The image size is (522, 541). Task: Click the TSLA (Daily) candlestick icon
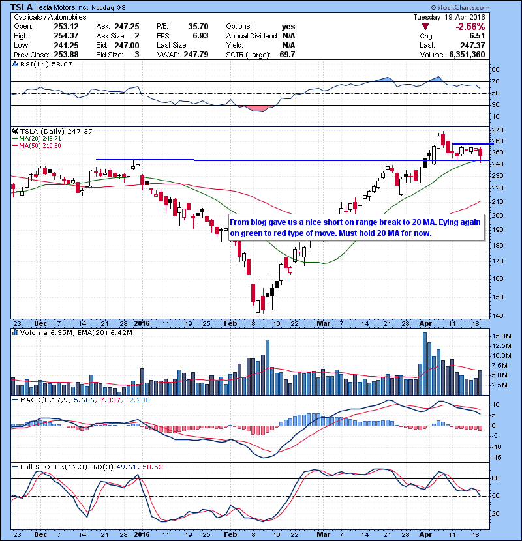coord(15,132)
